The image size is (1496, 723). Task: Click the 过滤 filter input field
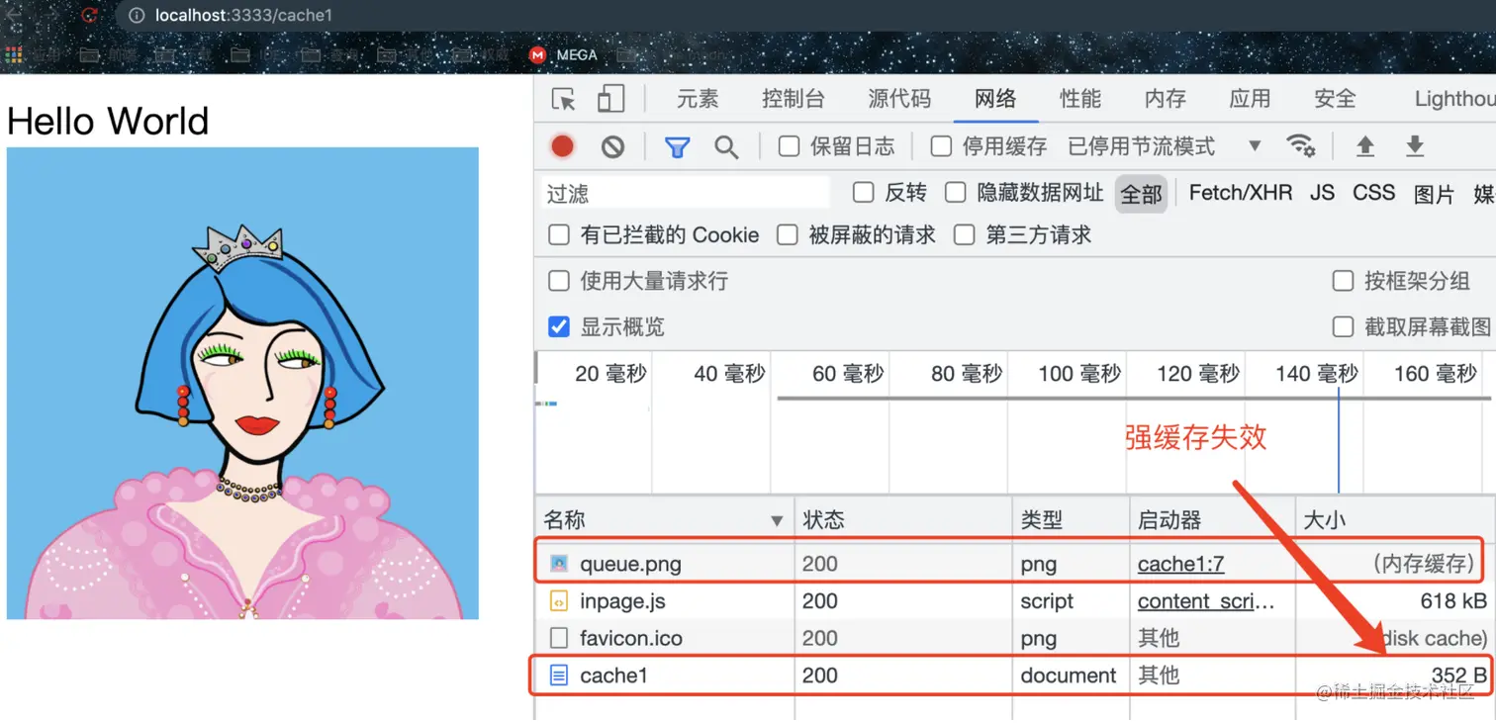tap(686, 193)
